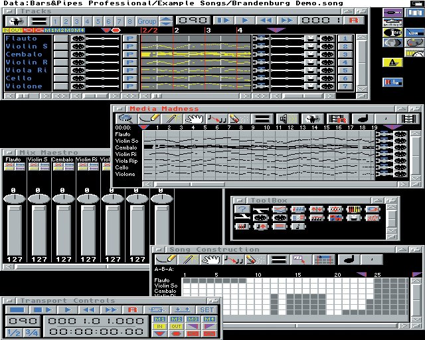Click the conductor figure icon in Tracks window
425x340 pixels.
[16, 21]
